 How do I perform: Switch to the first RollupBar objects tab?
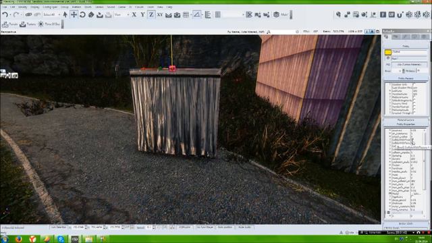point(387,36)
